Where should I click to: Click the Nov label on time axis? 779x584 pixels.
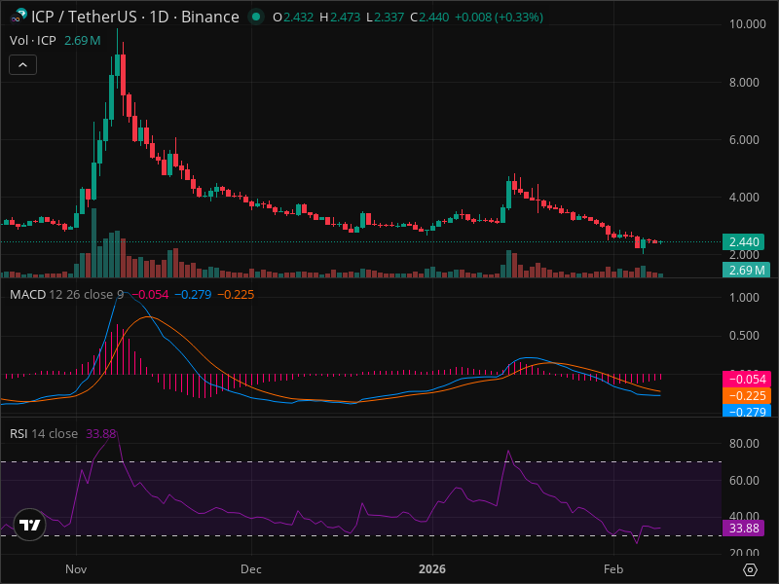tap(76, 569)
